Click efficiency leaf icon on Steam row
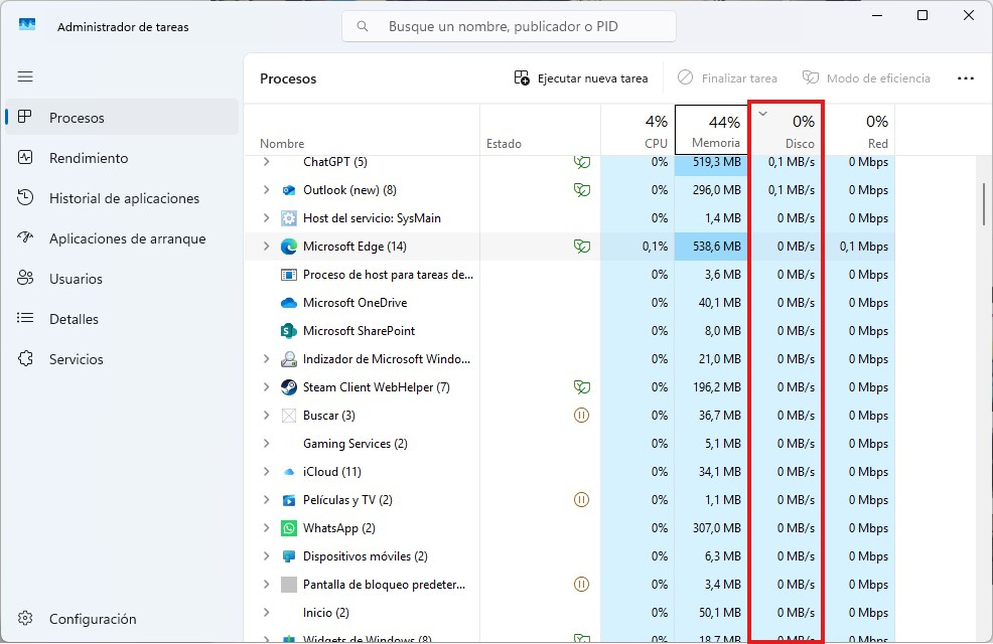 [582, 387]
